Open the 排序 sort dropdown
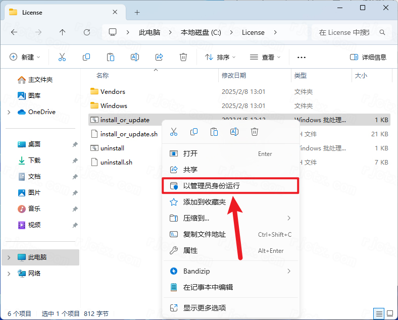The height and width of the screenshot is (320, 398). coord(220,58)
